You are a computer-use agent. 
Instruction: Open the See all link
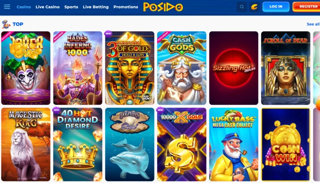(313, 24)
